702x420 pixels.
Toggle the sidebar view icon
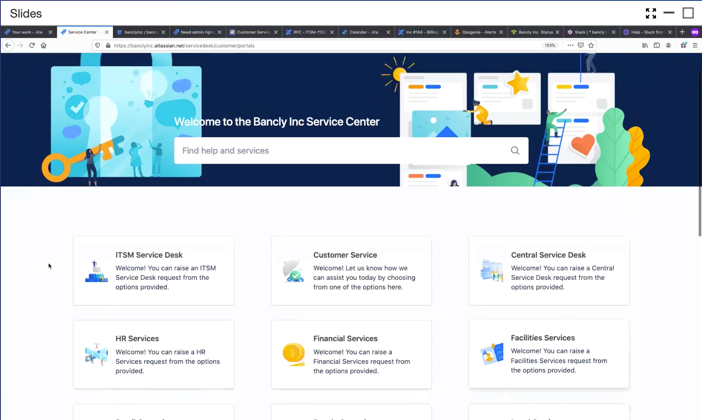pyautogui.click(x=657, y=45)
